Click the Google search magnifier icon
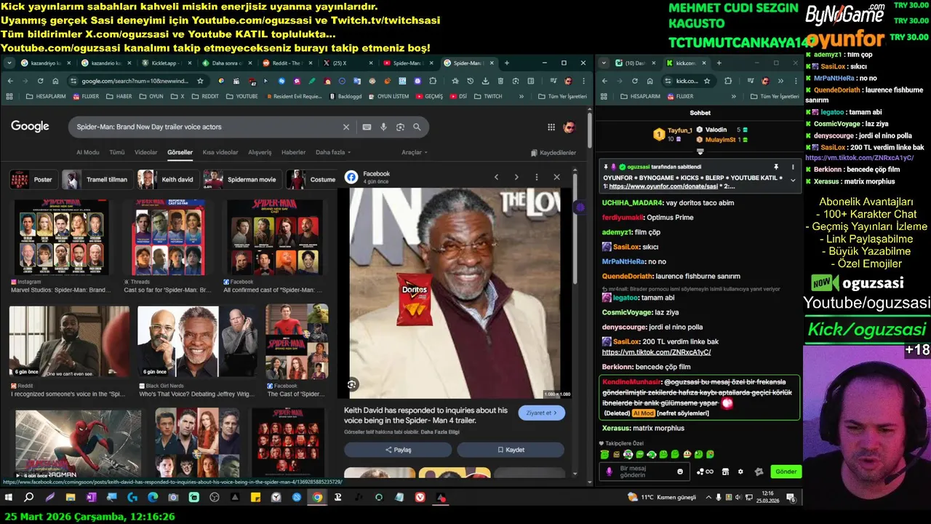Viewport: 931px width, 524px height. pyautogui.click(x=417, y=127)
